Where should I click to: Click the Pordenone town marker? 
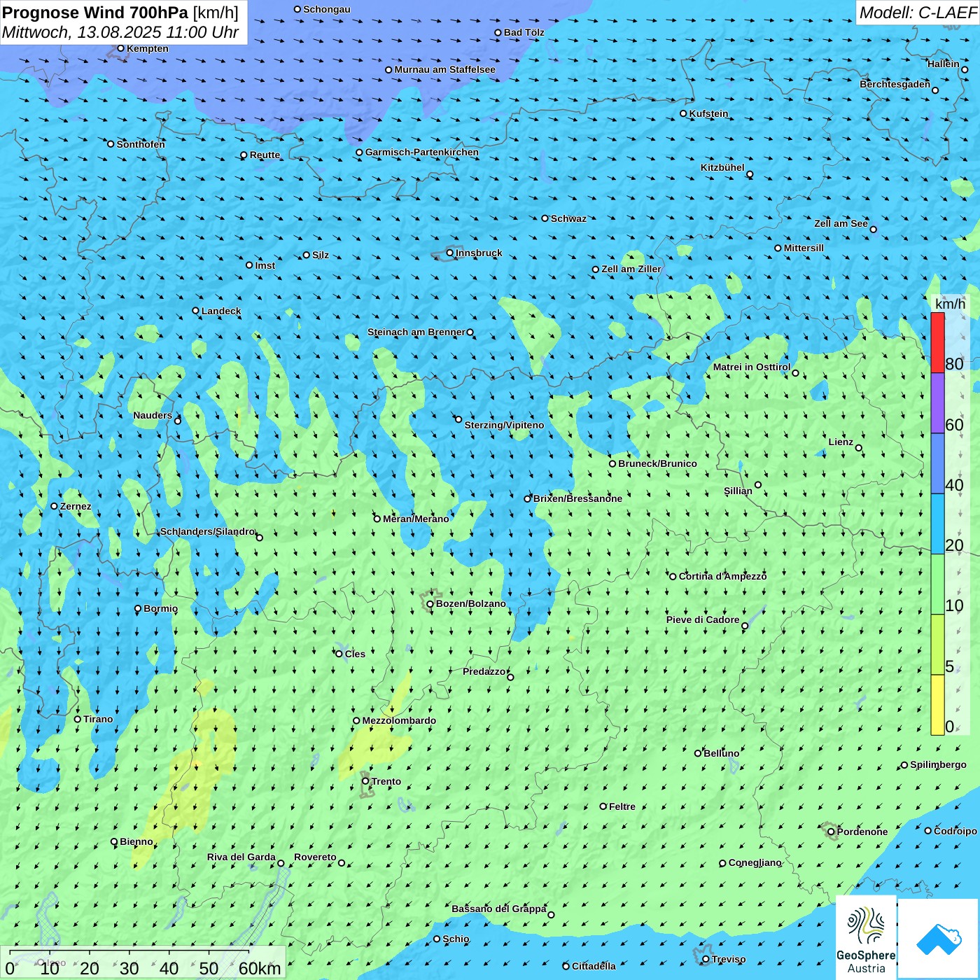[x=831, y=832]
